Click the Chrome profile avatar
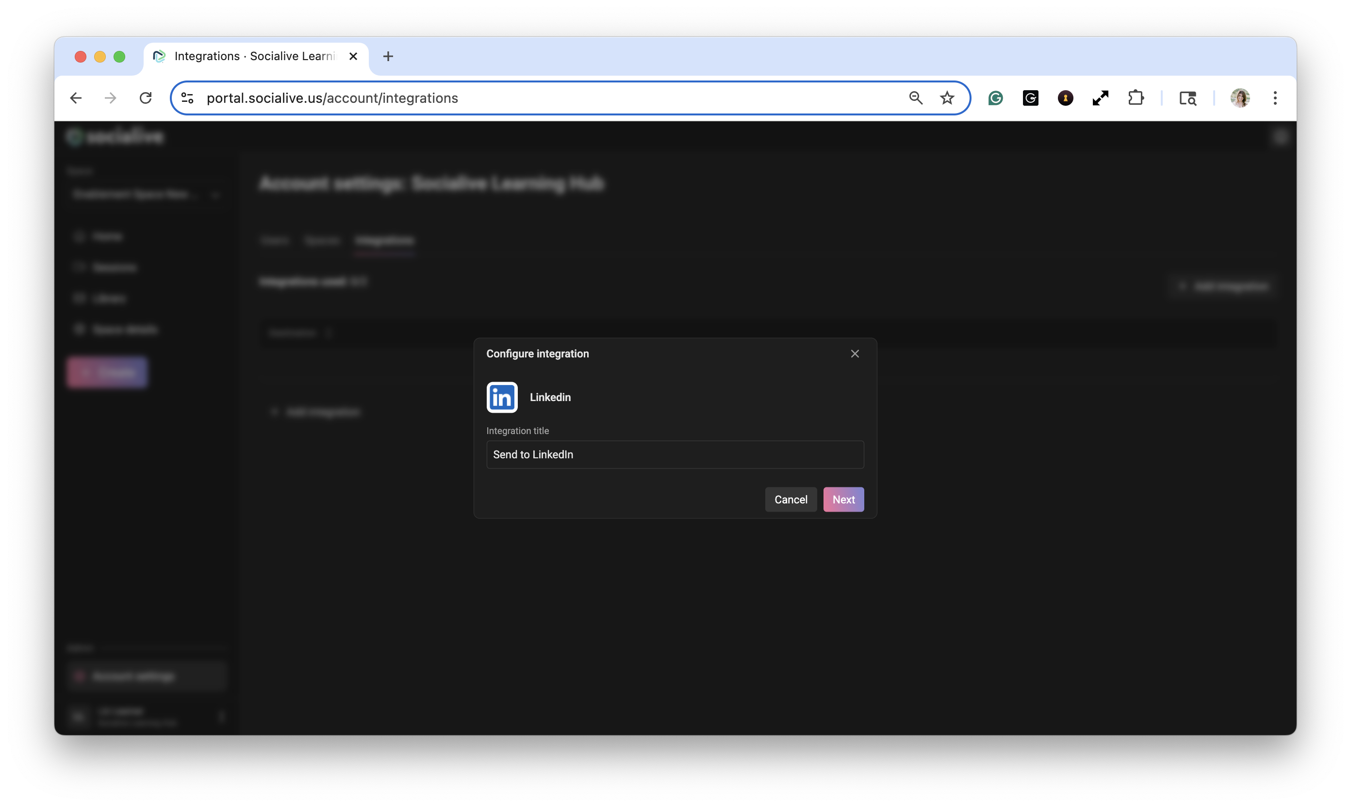The height and width of the screenshot is (807, 1351). coord(1239,98)
